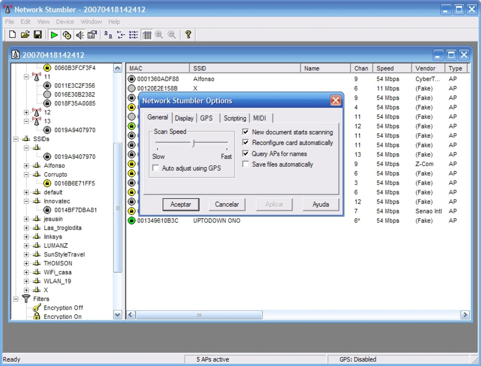Screen dimensions: 481x366
Task: Save the current capture file
Action: click(38, 34)
